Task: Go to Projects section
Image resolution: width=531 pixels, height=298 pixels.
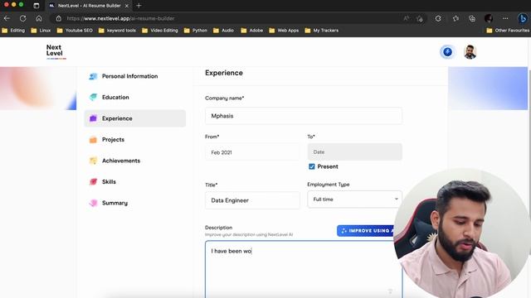Action: coord(134,140)
